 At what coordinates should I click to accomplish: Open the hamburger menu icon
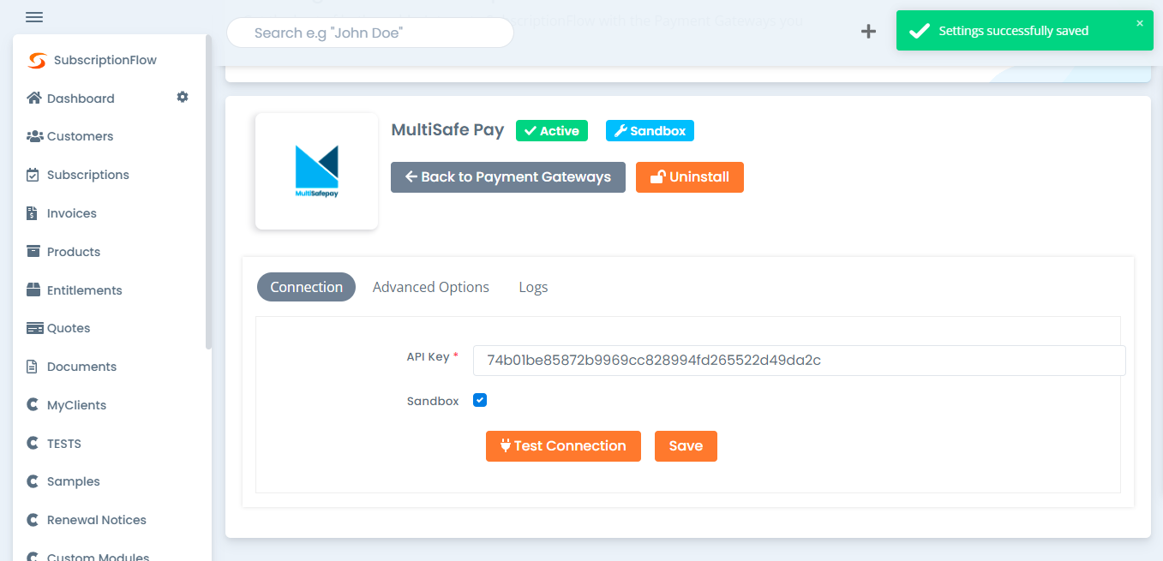click(x=34, y=17)
